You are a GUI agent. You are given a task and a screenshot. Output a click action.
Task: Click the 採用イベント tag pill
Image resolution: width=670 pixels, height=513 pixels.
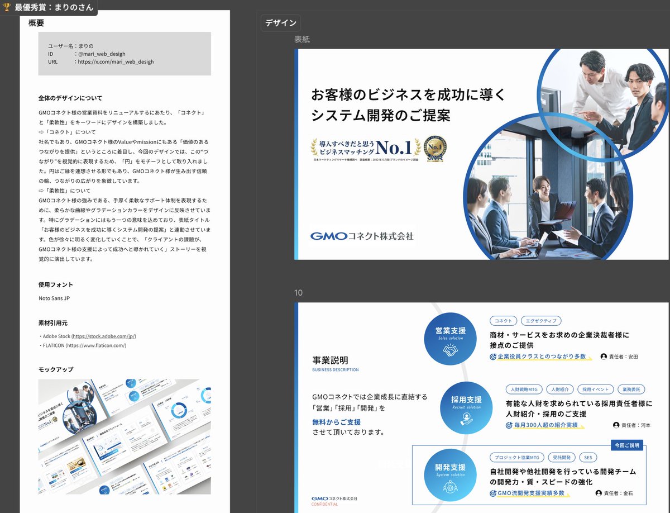click(596, 389)
